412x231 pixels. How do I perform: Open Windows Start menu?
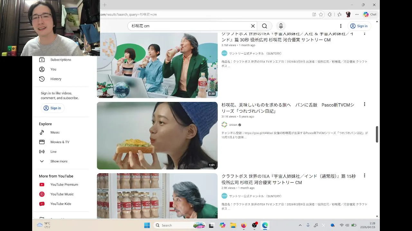[147, 225]
